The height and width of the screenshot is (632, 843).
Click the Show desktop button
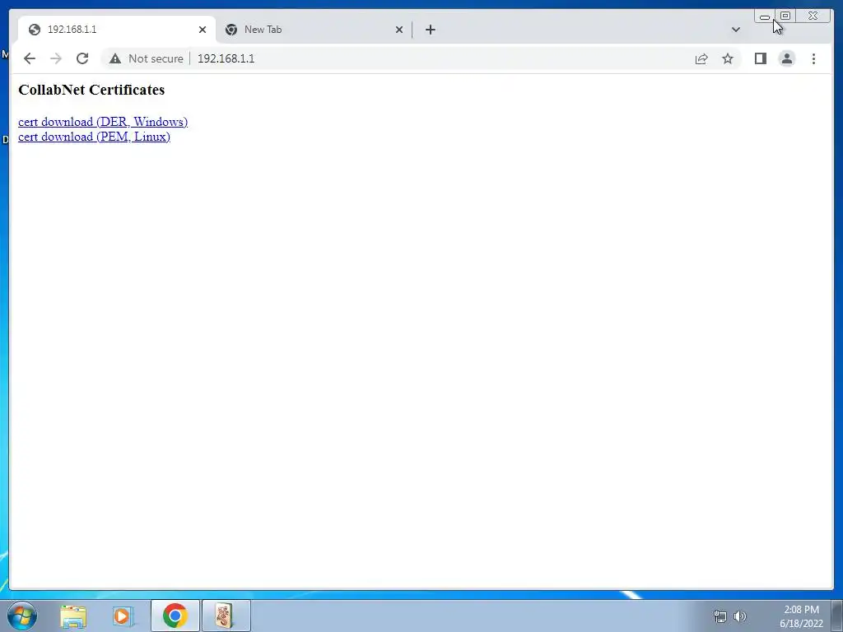837,616
